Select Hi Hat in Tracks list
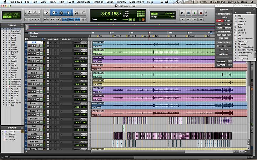Viewport: 257px width, 160px height. pyautogui.click(x=14, y=36)
